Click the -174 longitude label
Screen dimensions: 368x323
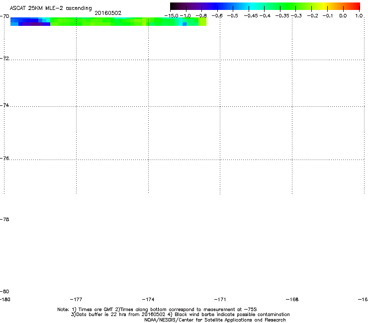tap(148, 299)
